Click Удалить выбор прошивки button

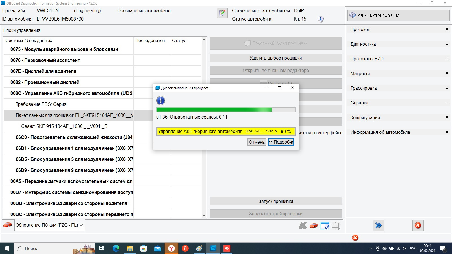pos(276,58)
